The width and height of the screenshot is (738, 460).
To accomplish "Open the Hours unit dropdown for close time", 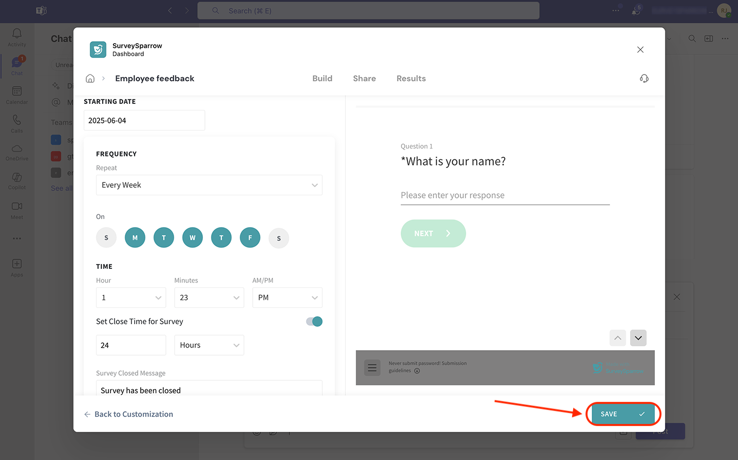I will point(209,345).
